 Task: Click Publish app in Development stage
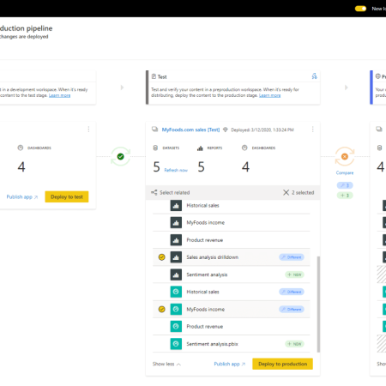point(22,197)
